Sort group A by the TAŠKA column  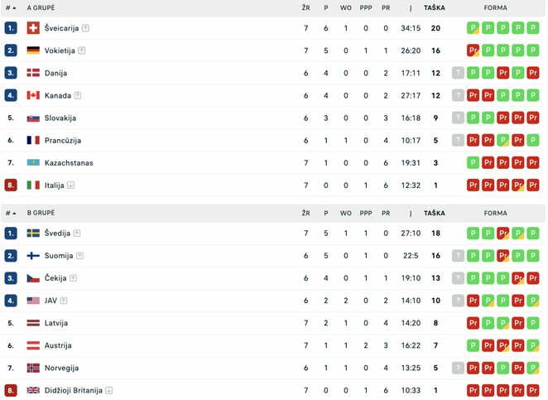click(x=433, y=7)
